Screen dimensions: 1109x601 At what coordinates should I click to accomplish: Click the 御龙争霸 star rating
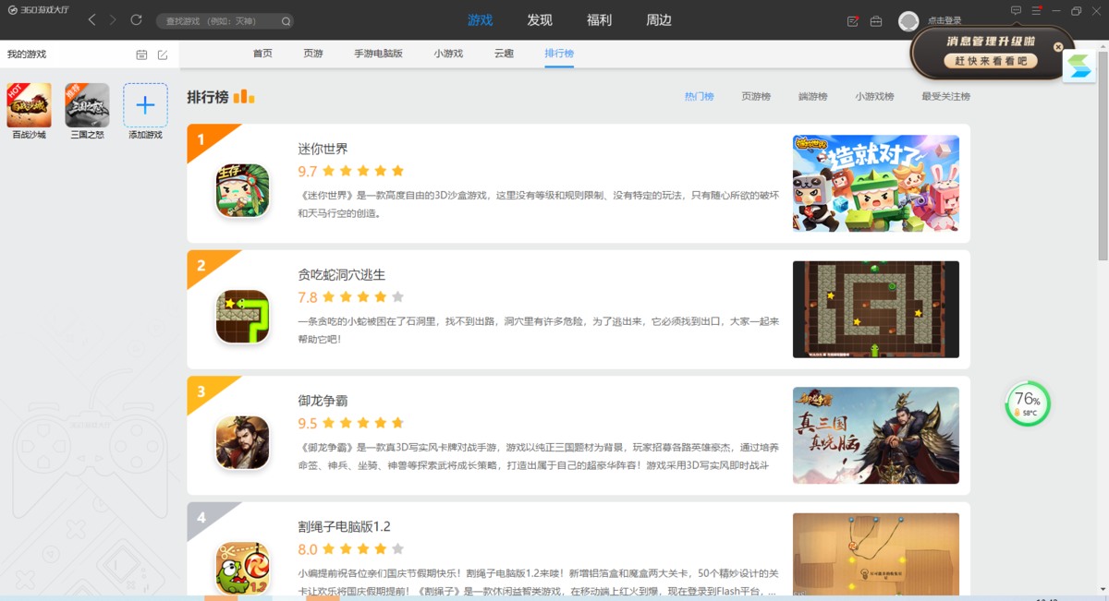click(363, 423)
